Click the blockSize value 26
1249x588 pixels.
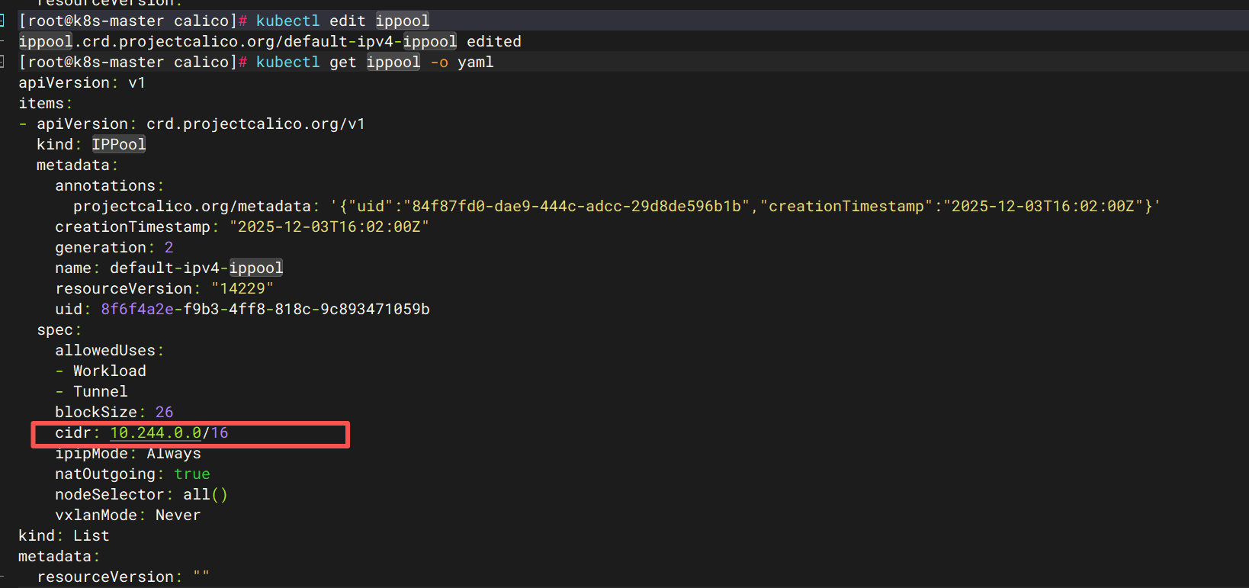(x=164, y=412)
